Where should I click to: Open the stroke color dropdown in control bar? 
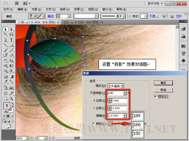tap(43, 16)
